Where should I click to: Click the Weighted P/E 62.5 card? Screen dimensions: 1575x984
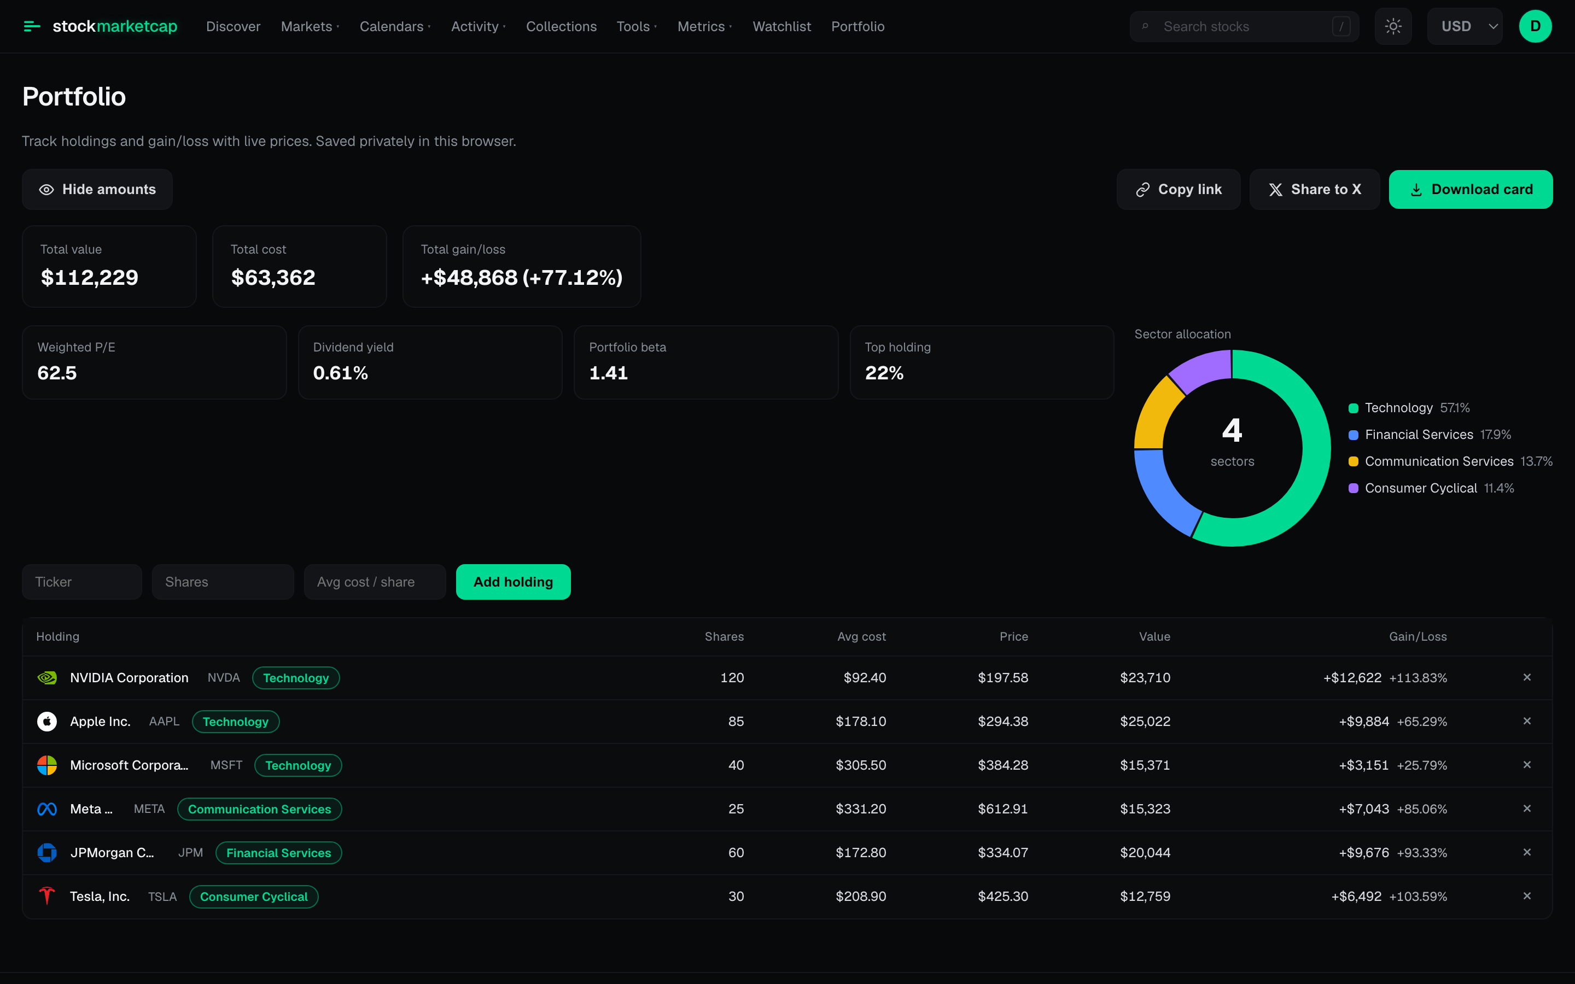pyautogui.click(x=154, y=362)
